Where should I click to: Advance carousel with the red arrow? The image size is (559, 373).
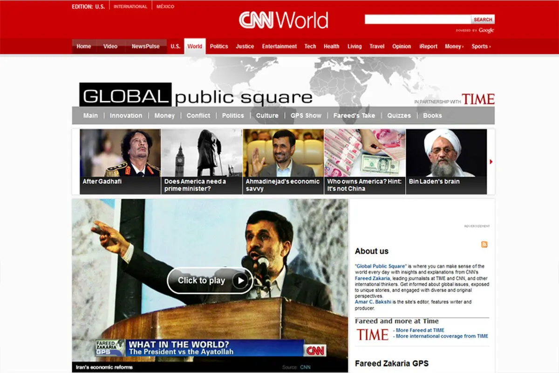point(491,162)
